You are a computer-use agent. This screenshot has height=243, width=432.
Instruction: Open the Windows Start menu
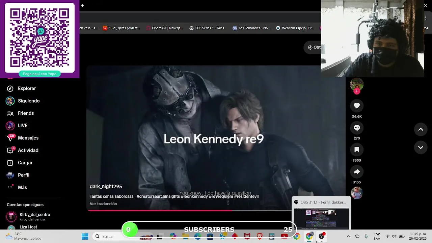[85, 236]
